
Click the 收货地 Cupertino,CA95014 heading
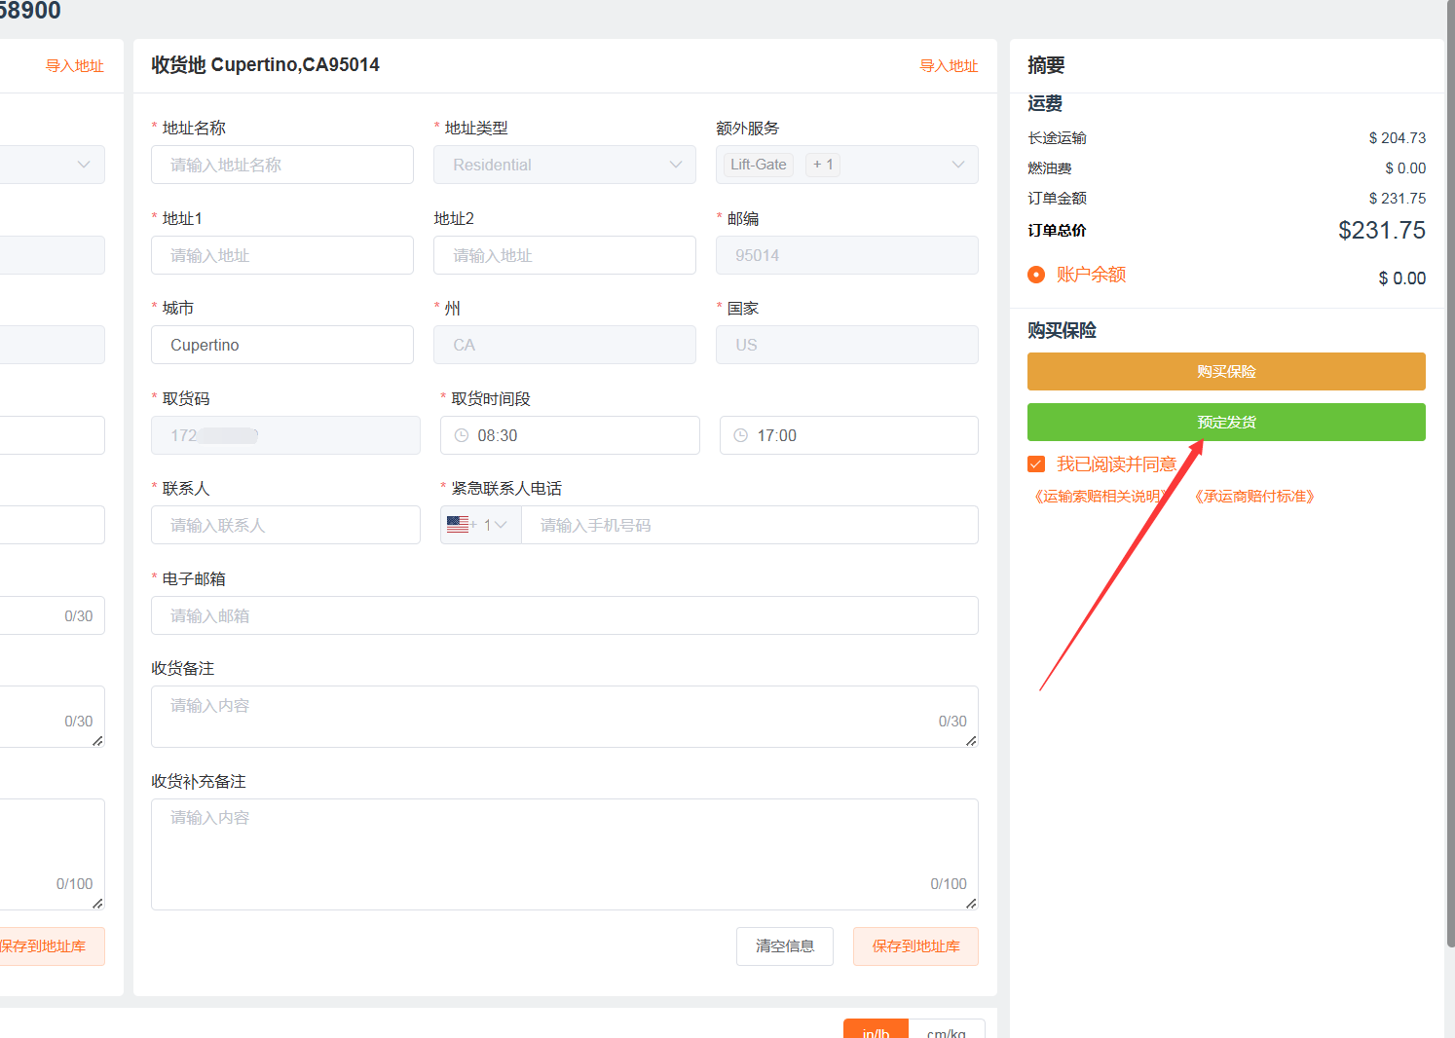coord(265,65)
